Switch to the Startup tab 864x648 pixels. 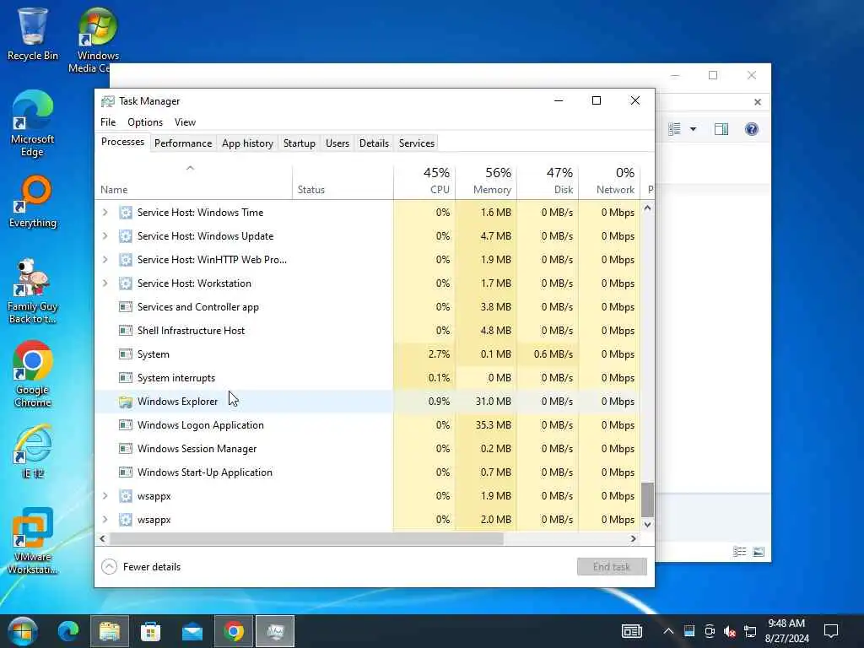coord(300,143)
